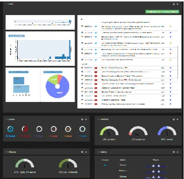184x179 pixels.
Task: Open settings gear of the top main panel
Action: tap(174, 4)
